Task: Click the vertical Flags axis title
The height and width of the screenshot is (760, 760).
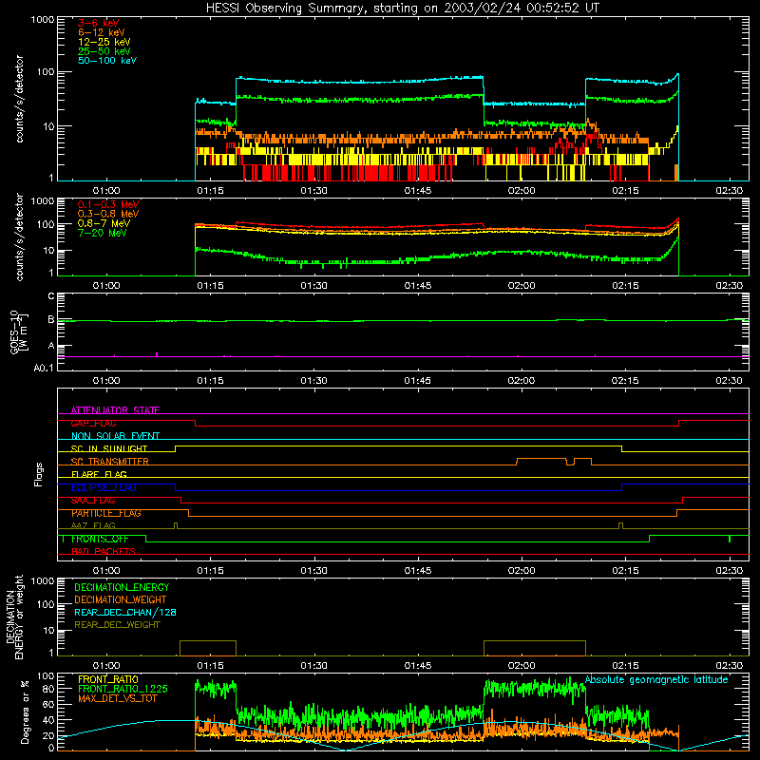Action: (x=38, y=474)
